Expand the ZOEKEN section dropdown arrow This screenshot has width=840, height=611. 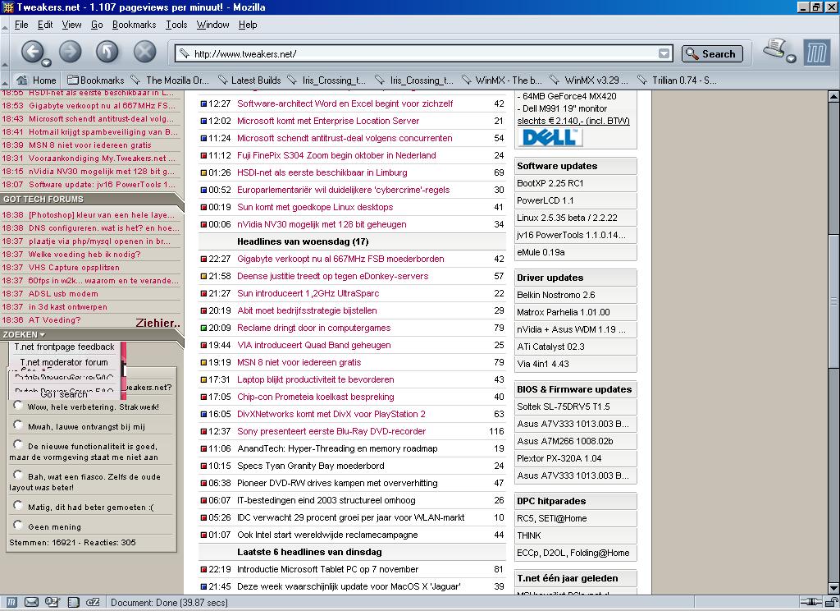(x=43, y=335)
